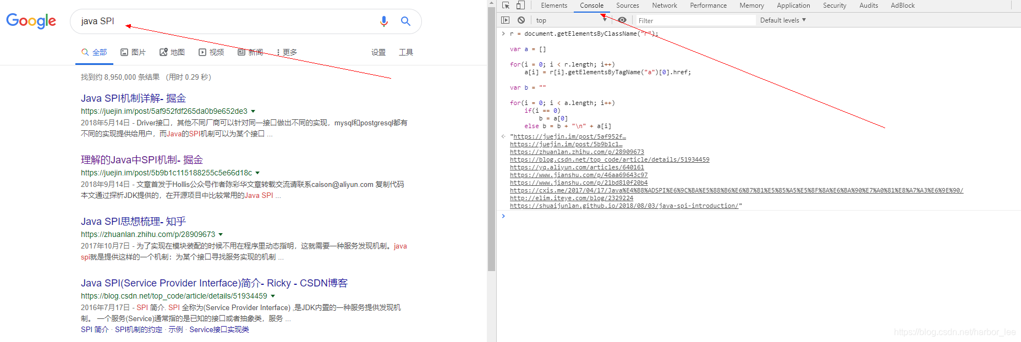Open 工具 search tools
Image resolution: width=1021 pixels, height=342 pixels.
(x=406, y=52)
